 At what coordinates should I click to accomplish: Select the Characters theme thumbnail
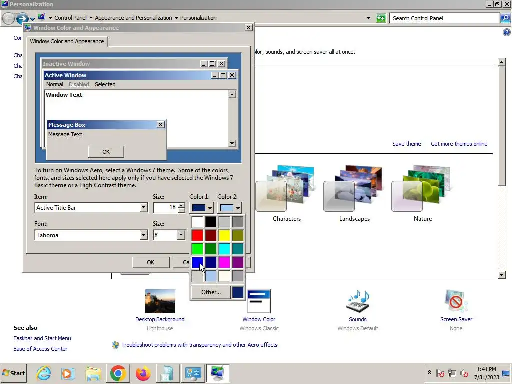286,188
